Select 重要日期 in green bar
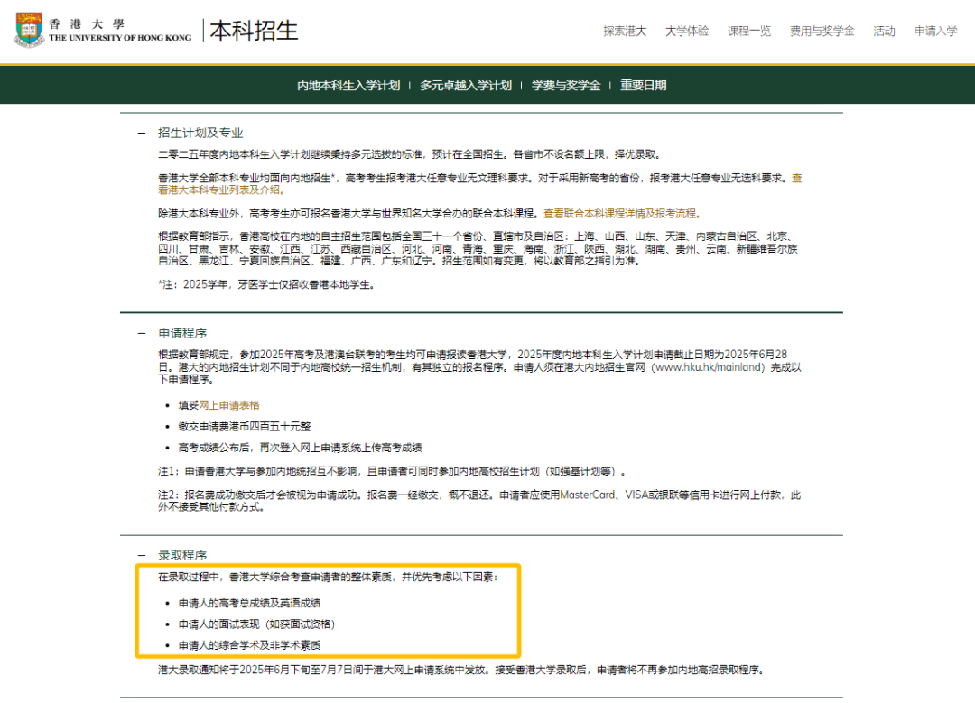Image resolution: width=975 pixels, height=703 pixels. [643, 85]
